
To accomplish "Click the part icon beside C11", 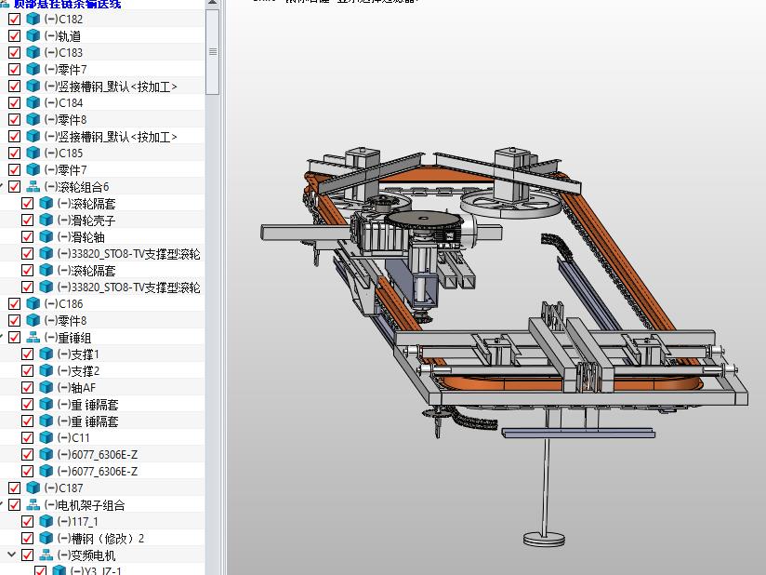I will click(x=46, y=437).
